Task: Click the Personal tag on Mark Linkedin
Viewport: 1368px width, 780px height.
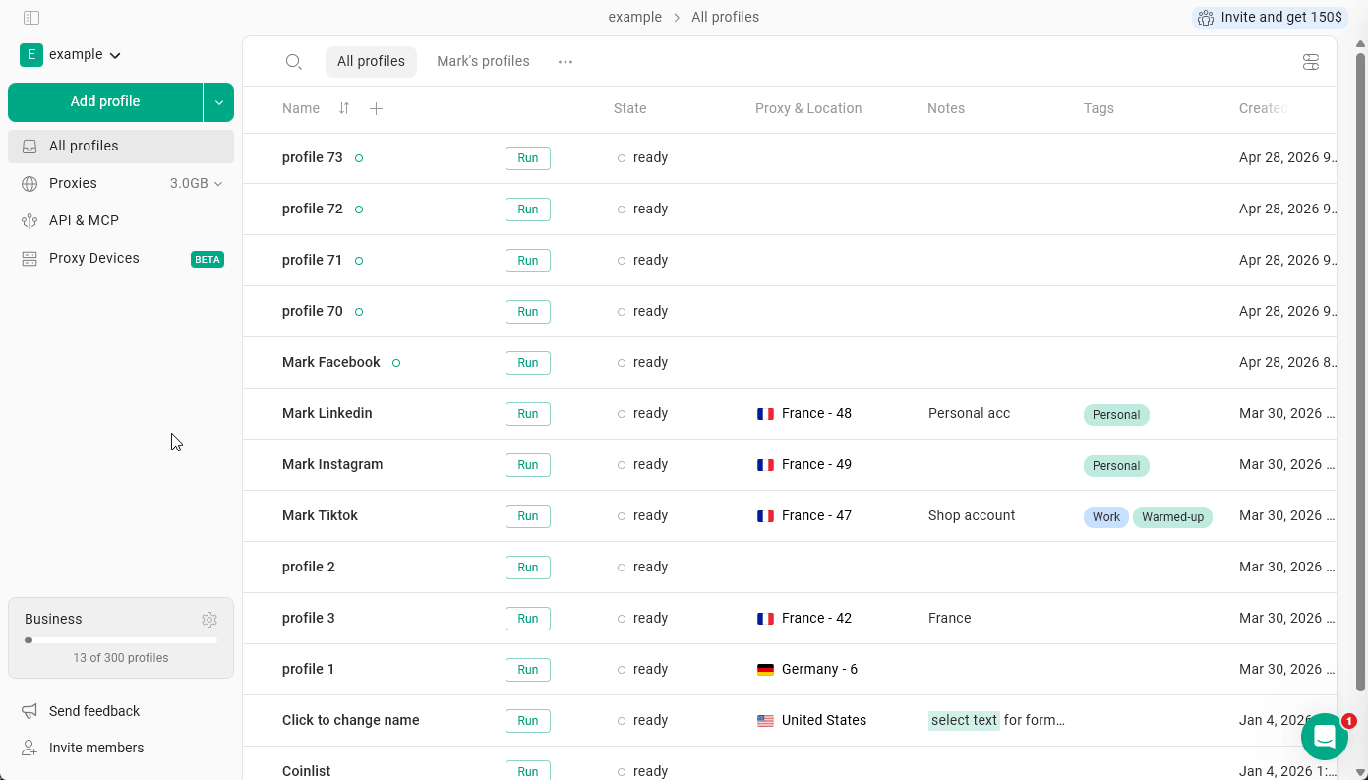Action: (x=1116, y=415)
